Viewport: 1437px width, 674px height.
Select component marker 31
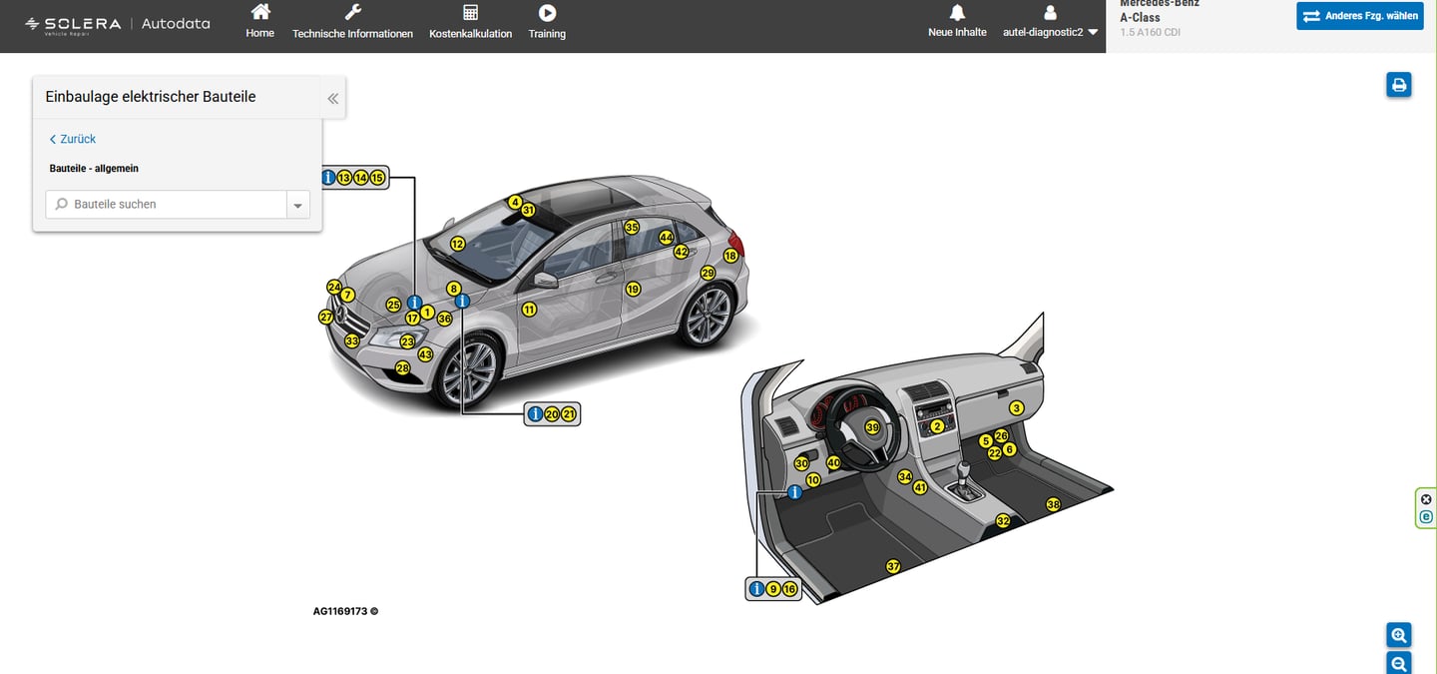coord(529,211)
